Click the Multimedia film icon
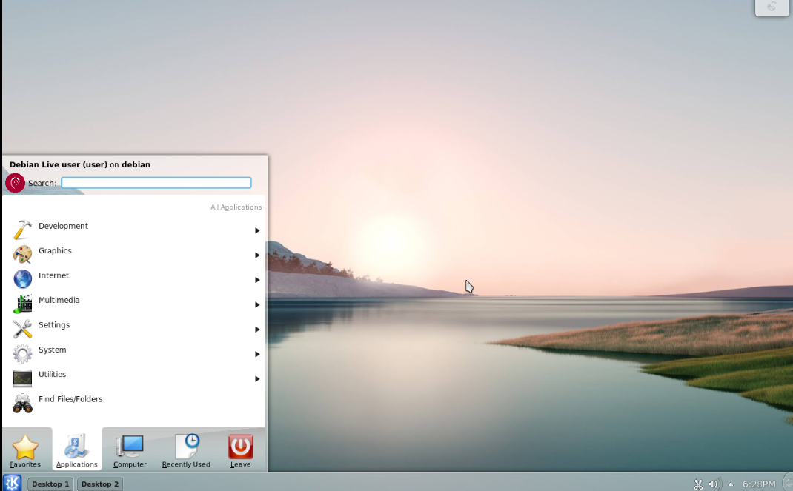 [23, 304]
